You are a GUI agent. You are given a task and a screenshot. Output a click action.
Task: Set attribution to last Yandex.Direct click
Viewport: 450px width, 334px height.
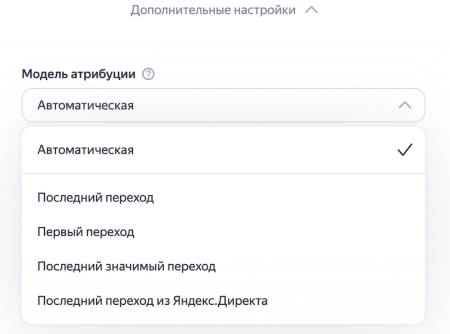152,301
